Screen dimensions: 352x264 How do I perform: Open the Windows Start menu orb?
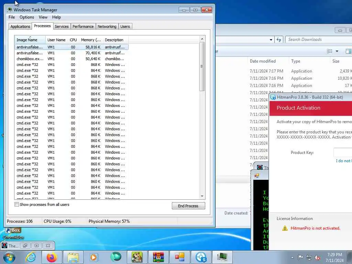9,257
